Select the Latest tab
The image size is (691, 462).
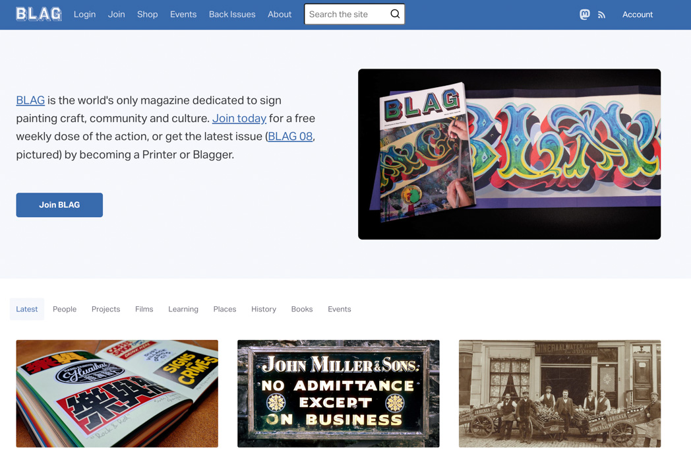(27, 309)
